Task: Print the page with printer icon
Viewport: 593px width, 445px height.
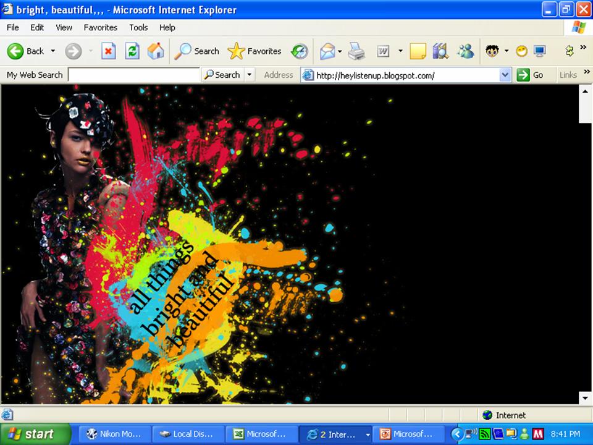Action: click(356, 51)
